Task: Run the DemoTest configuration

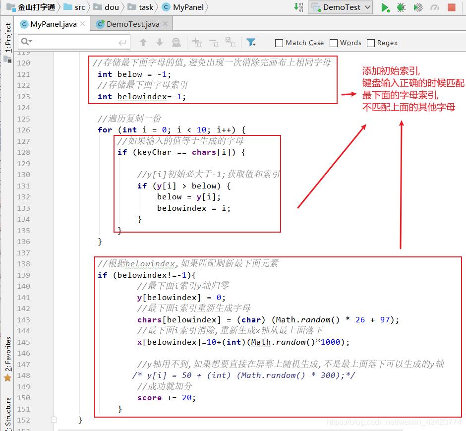Action: (385, 7)
